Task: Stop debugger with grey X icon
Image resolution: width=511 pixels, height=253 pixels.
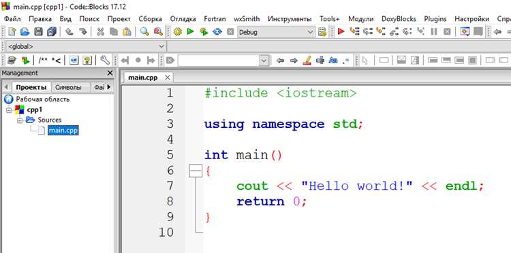Action: [447, 31]
